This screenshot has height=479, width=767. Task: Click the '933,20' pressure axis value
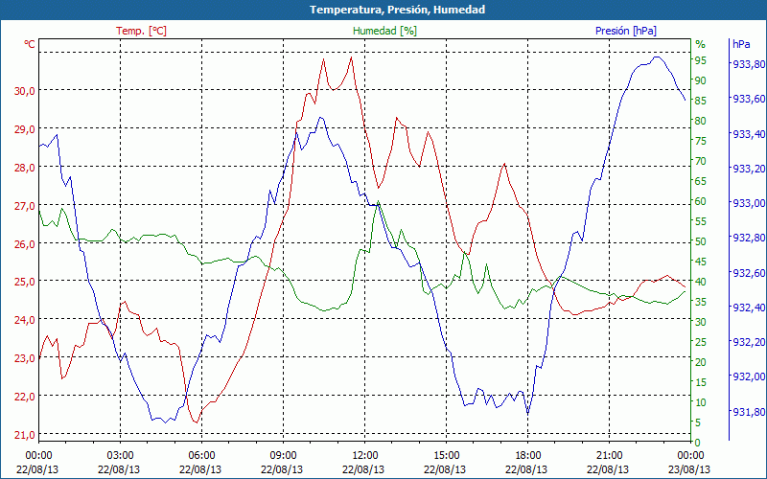(x=749, y=169)
